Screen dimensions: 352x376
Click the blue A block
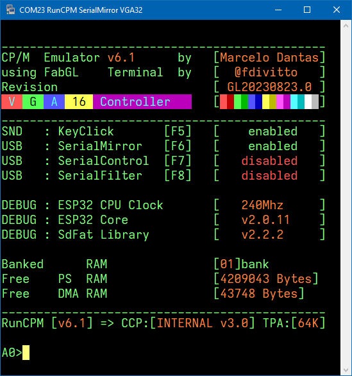(54, 101)
